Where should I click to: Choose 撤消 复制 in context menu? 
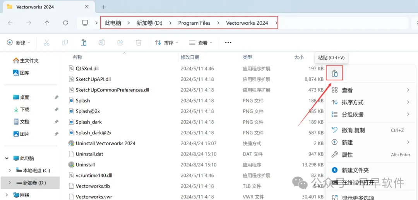tap(370, 130)
